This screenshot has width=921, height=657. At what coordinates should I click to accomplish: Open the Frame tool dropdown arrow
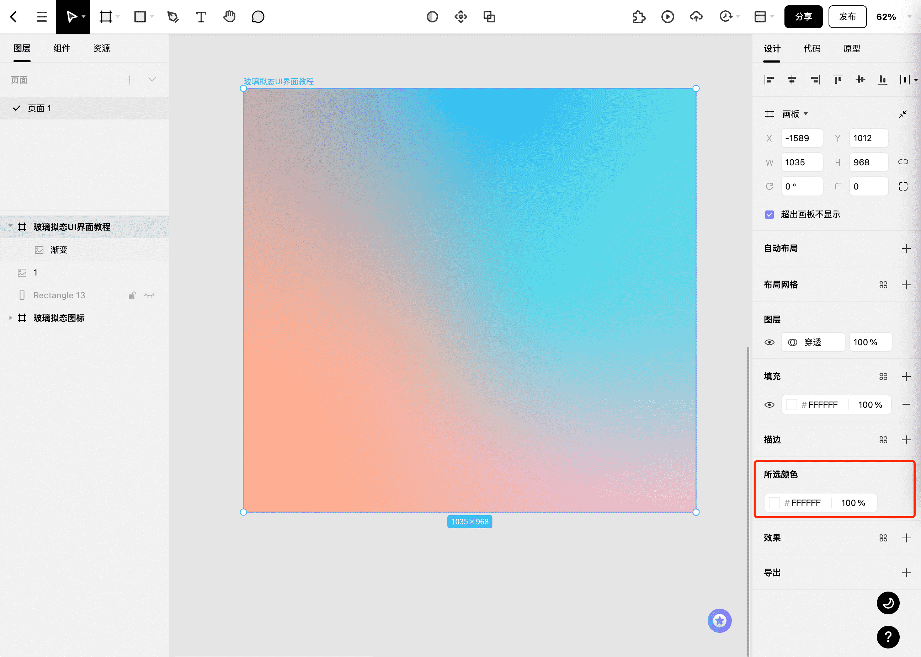tap(118, 17)
